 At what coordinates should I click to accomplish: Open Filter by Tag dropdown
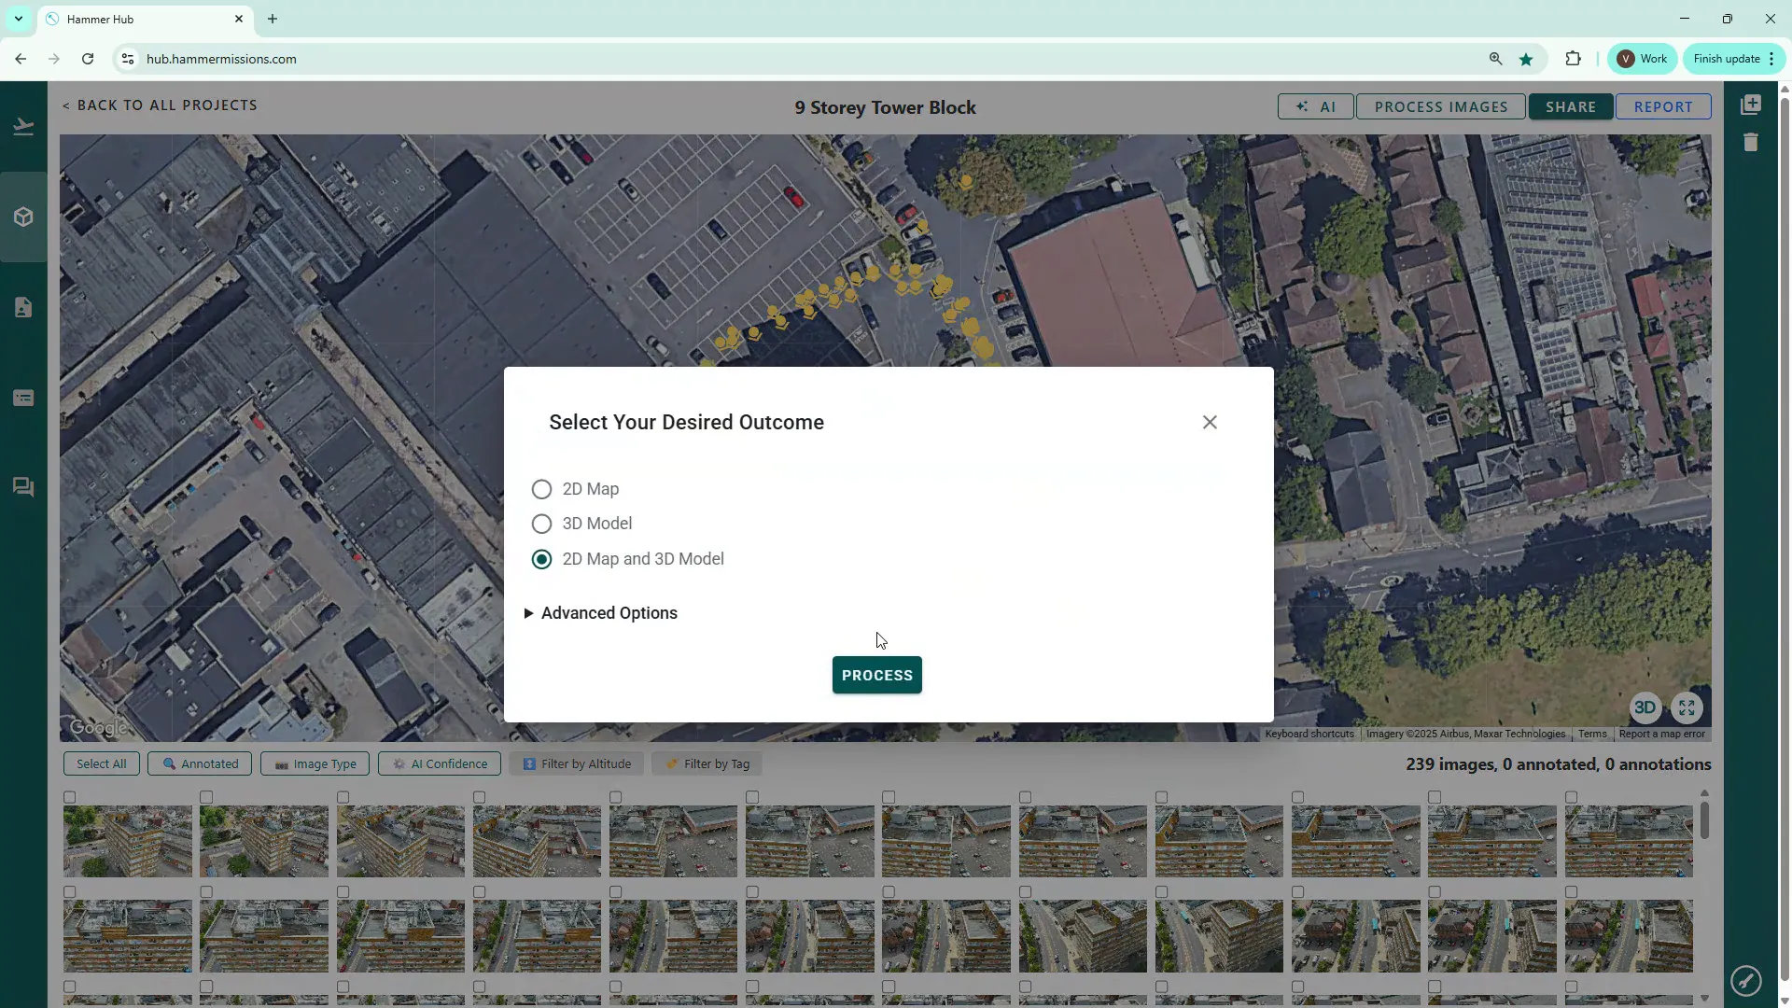[x=707, y=763]
